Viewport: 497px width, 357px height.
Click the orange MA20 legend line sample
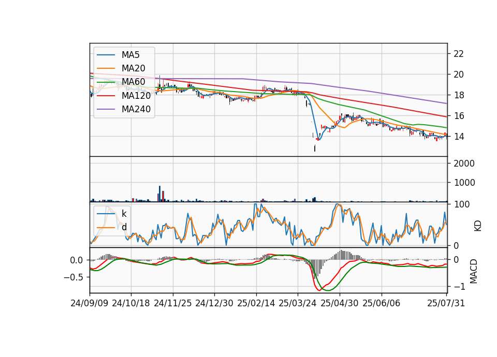coord(106,68)
